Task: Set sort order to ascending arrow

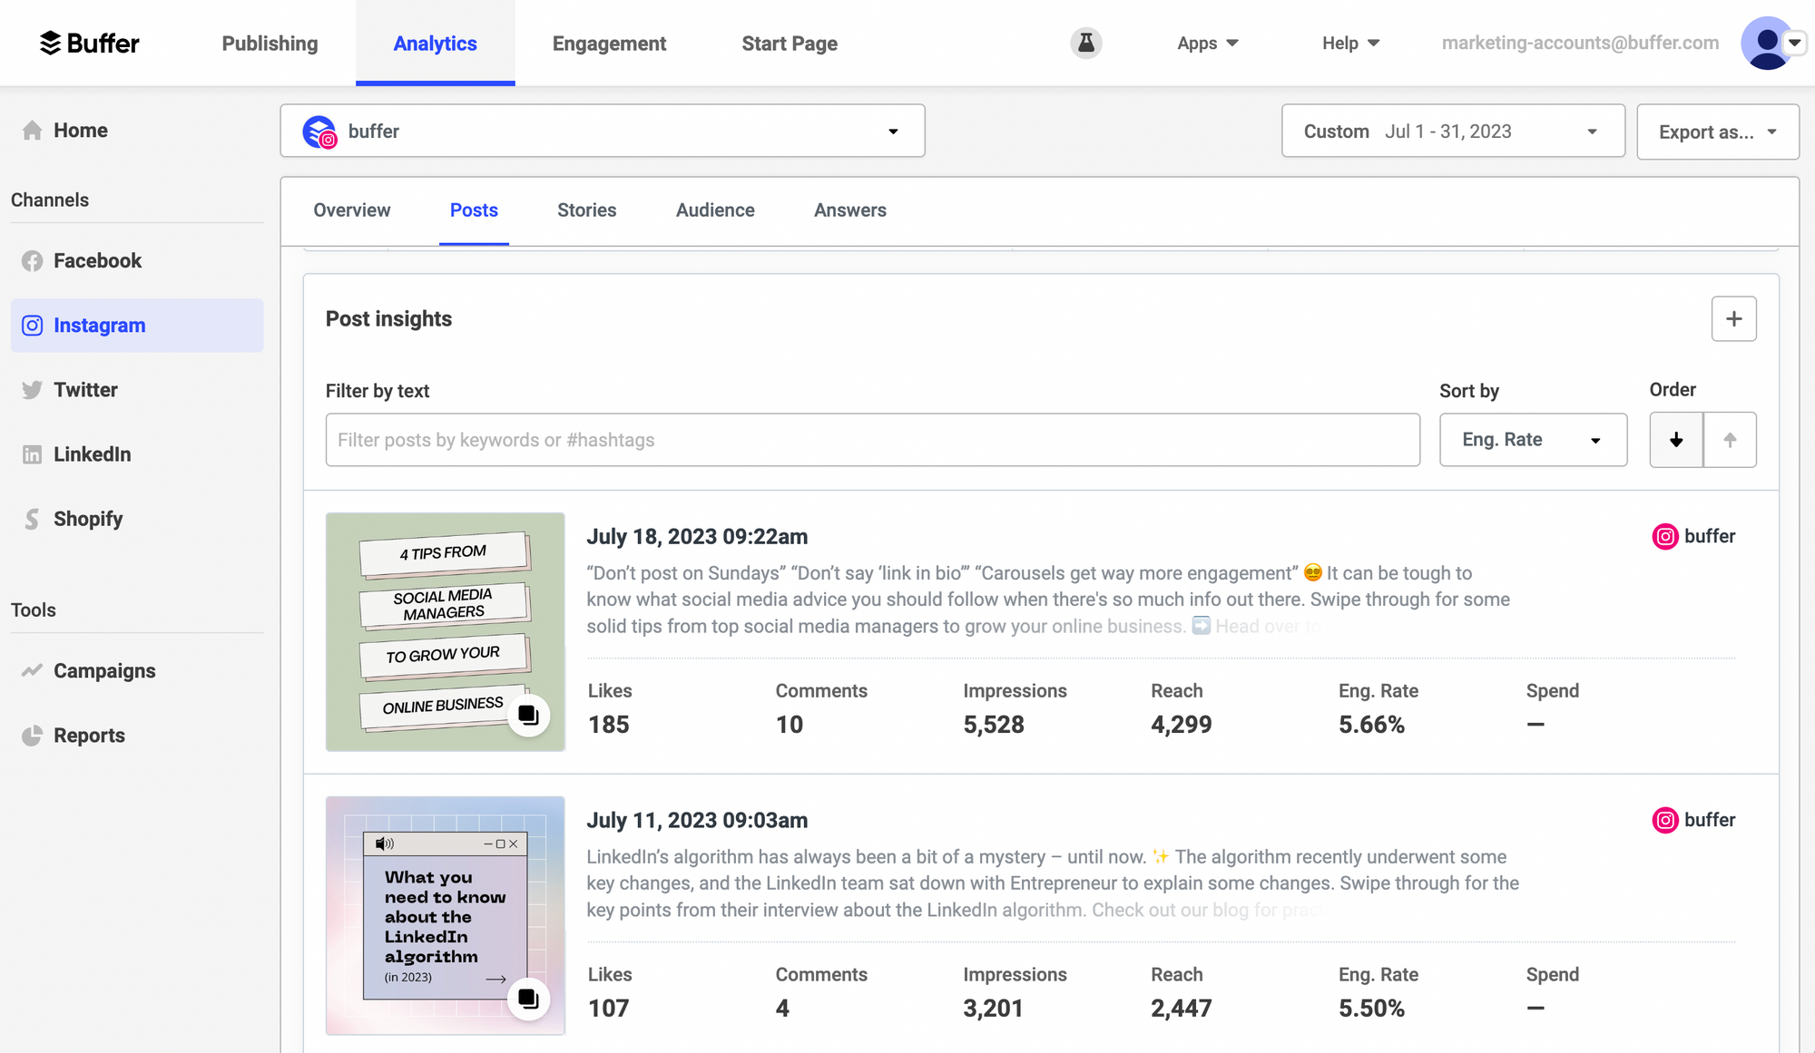Action: coord(1730,440)
